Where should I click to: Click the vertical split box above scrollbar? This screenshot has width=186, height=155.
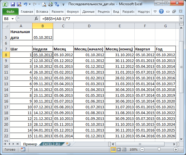(181, 24)
